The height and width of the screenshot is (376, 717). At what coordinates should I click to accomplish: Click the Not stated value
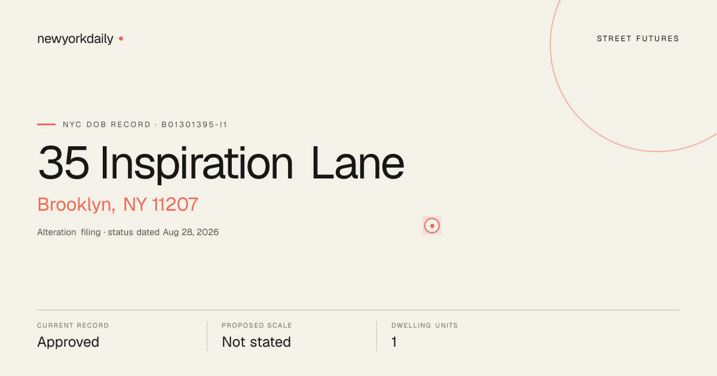(x=256, y=342)
